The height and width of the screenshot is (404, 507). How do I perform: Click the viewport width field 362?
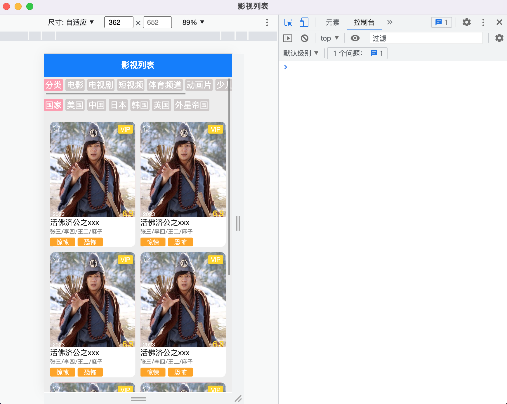(119, 22)
